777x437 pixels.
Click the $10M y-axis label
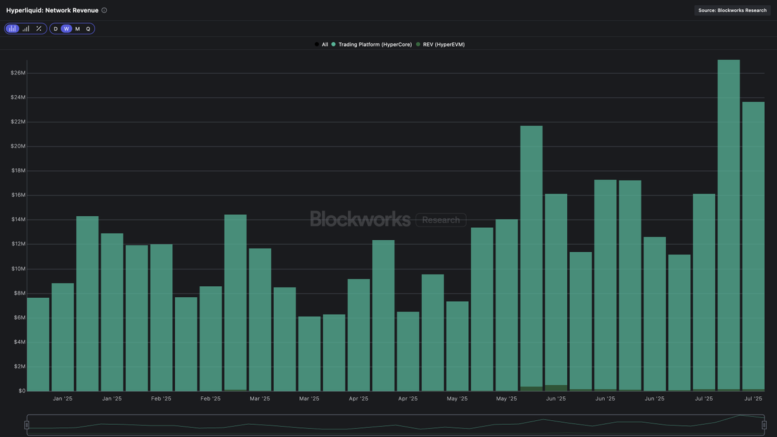click(17, 269)
